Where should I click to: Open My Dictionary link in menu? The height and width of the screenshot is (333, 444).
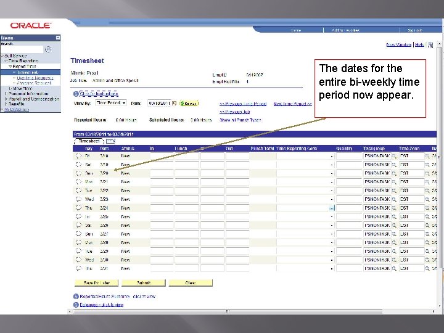point(17,109)
